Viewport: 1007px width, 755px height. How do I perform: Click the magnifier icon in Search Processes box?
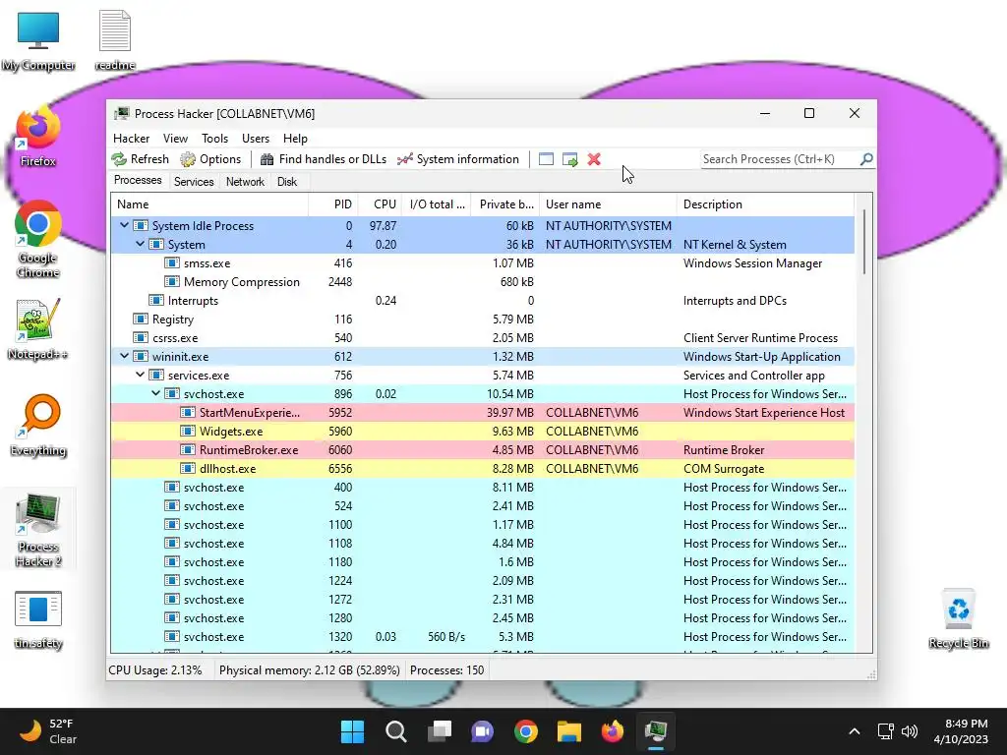[866, 158]
